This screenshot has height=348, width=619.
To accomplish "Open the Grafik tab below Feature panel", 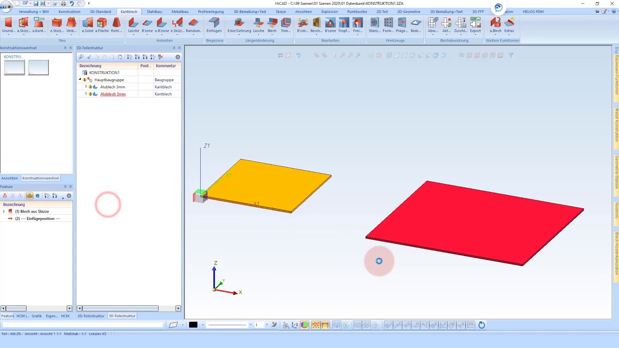I will (37, 316).
